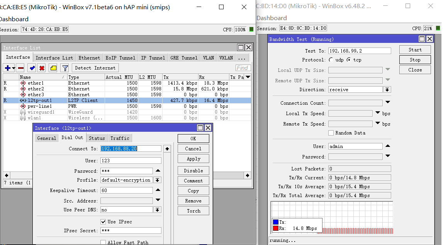Screen dimensions: 443x245
Task: Click the Torch button
Action: click(x=193, y=211)
